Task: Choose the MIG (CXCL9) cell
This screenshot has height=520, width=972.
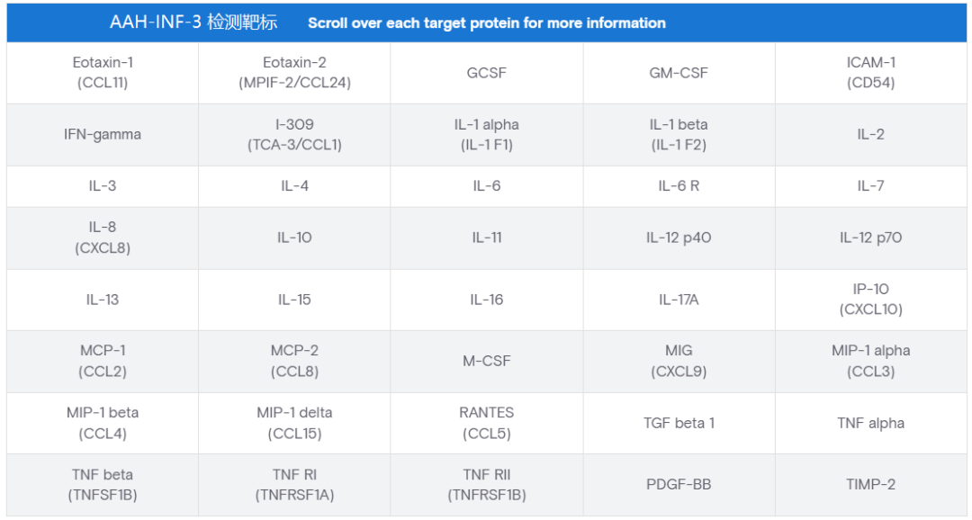Action: (x=679, y=361)
